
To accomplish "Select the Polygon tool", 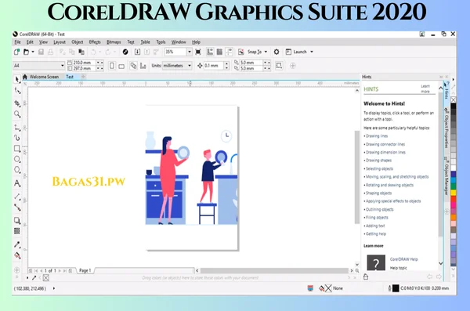I will coord(17,170).
